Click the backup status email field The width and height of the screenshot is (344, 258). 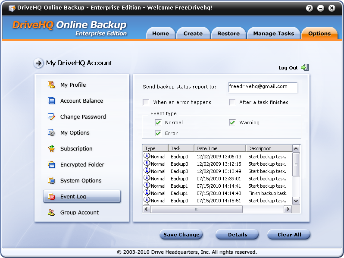[x=263, y=87]
